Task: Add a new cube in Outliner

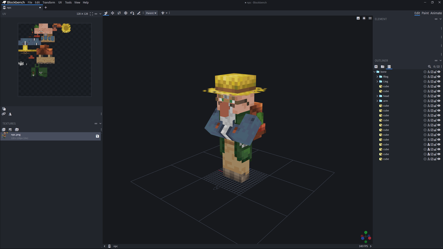Action: [x=376, y=67]
